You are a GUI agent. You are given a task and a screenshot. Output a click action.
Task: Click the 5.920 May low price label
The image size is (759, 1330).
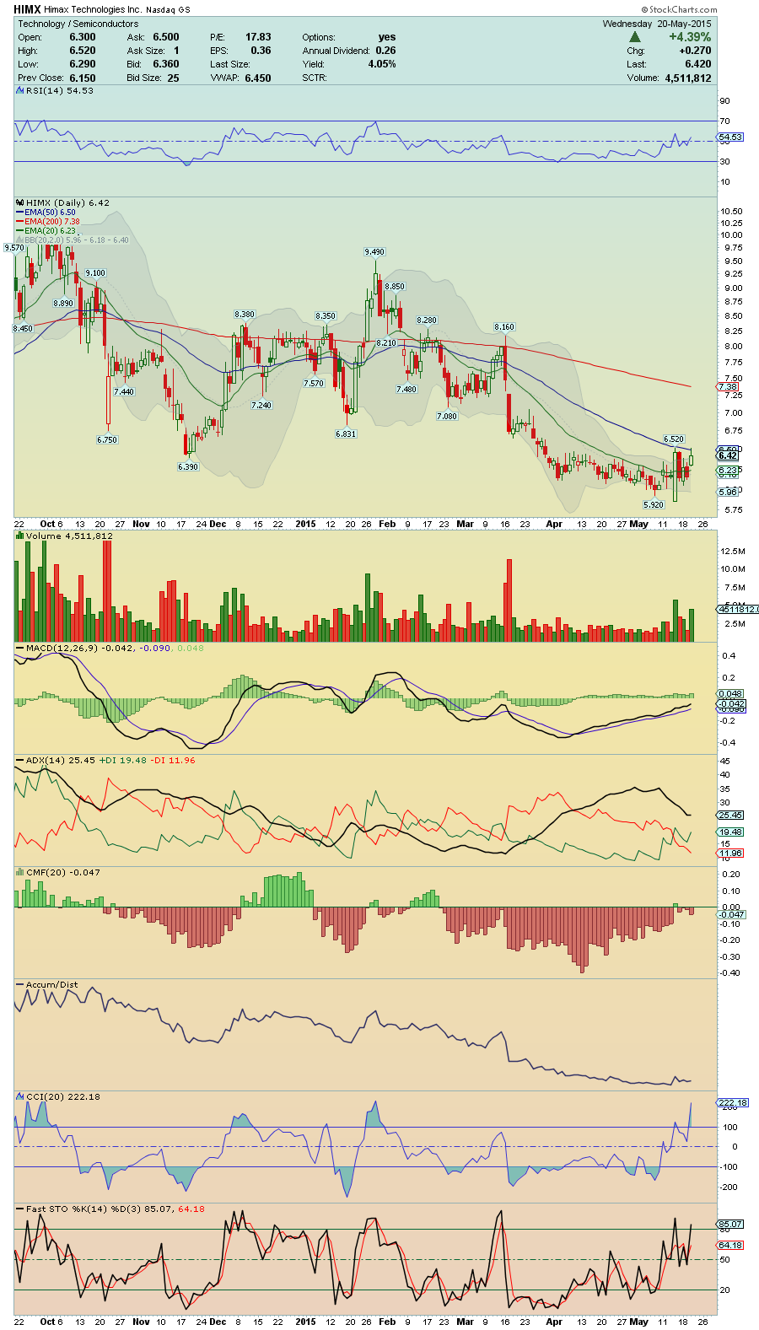pyautogui.click(x=654, y=504)
